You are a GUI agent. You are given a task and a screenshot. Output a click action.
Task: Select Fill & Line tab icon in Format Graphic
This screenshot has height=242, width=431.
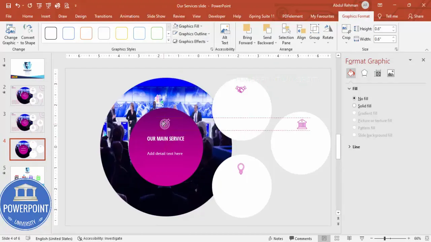(351, 73)
